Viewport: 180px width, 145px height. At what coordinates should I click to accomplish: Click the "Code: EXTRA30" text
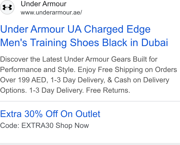click(x=27, y=126)
